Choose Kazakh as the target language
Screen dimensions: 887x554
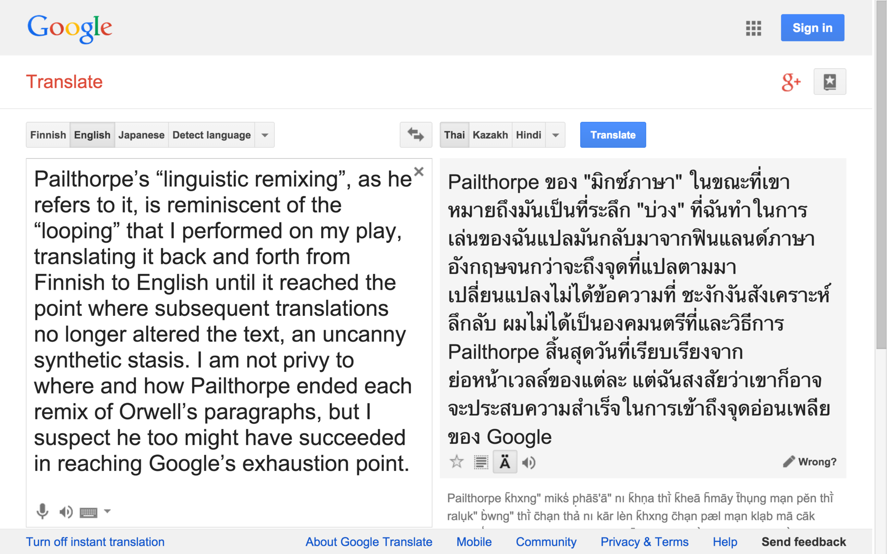tap(490, 135)
